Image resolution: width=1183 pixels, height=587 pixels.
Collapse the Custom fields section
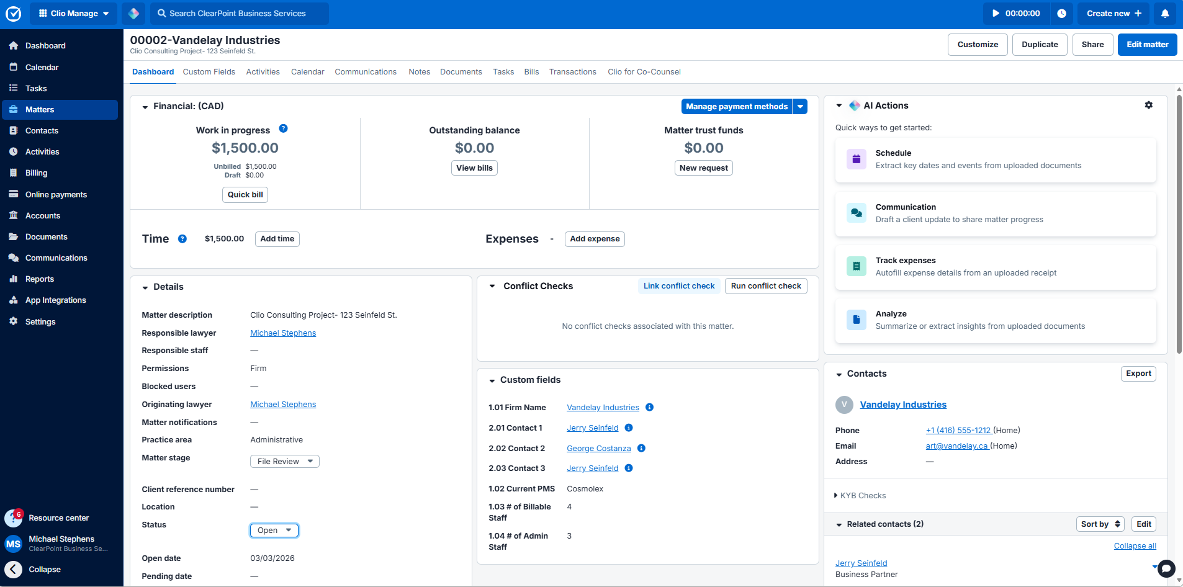pyautogui.click(x=492, y=380)
